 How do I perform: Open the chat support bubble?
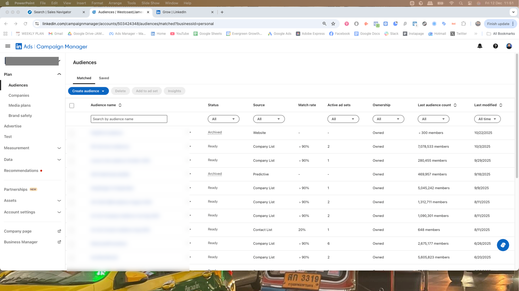pyautogui.click(x=503, y=245)
